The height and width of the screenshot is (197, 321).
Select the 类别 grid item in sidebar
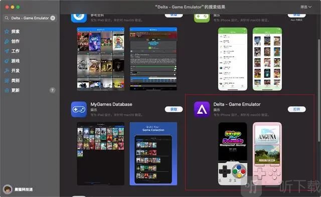pos(12,80)
